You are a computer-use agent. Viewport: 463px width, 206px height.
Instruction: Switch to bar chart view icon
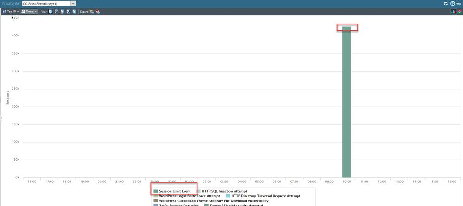coord(453,12)
